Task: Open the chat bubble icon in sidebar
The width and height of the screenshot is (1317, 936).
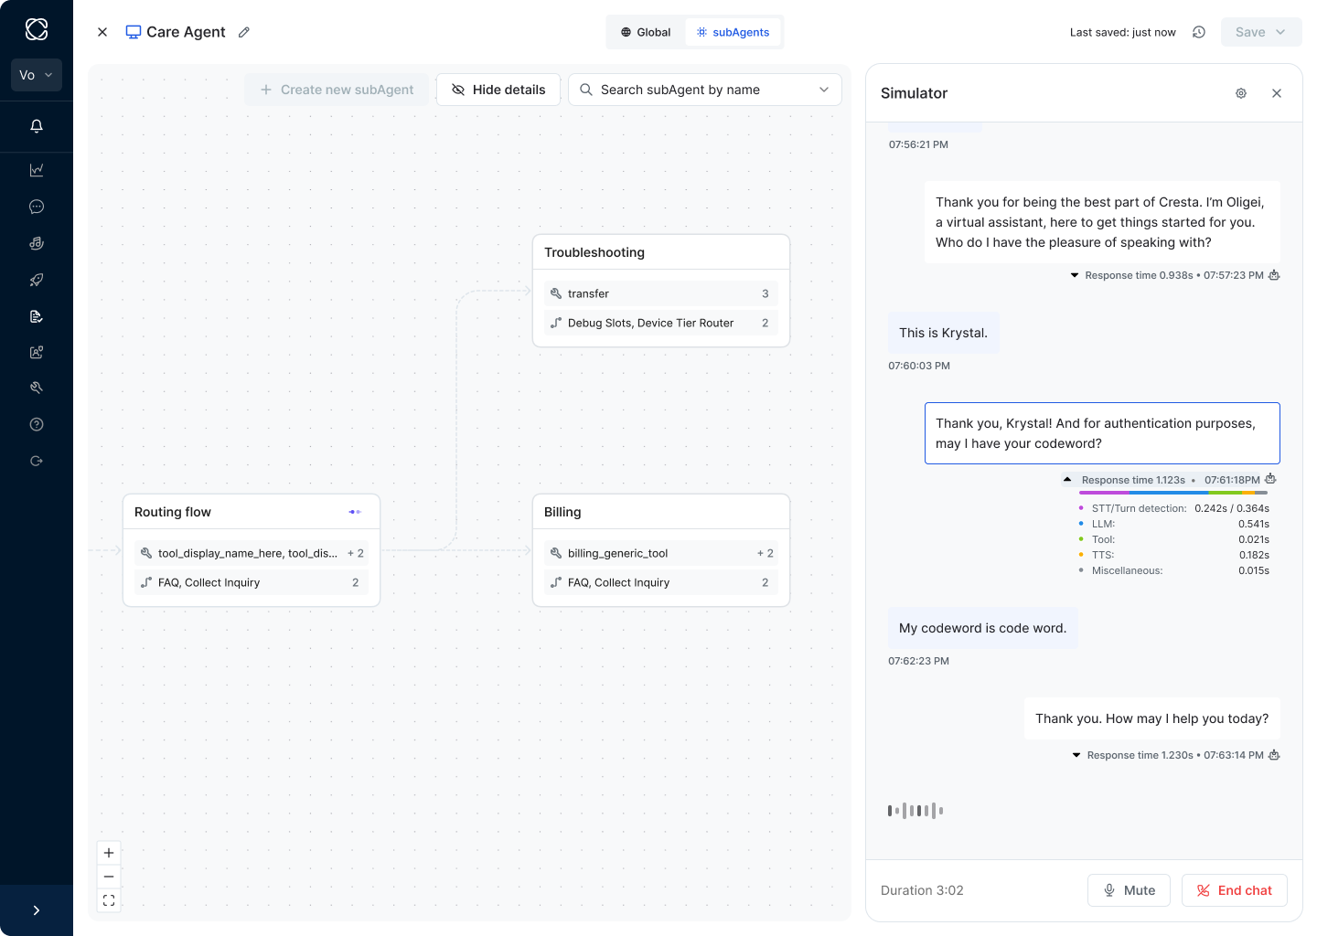Action: (x=37, y=207)
